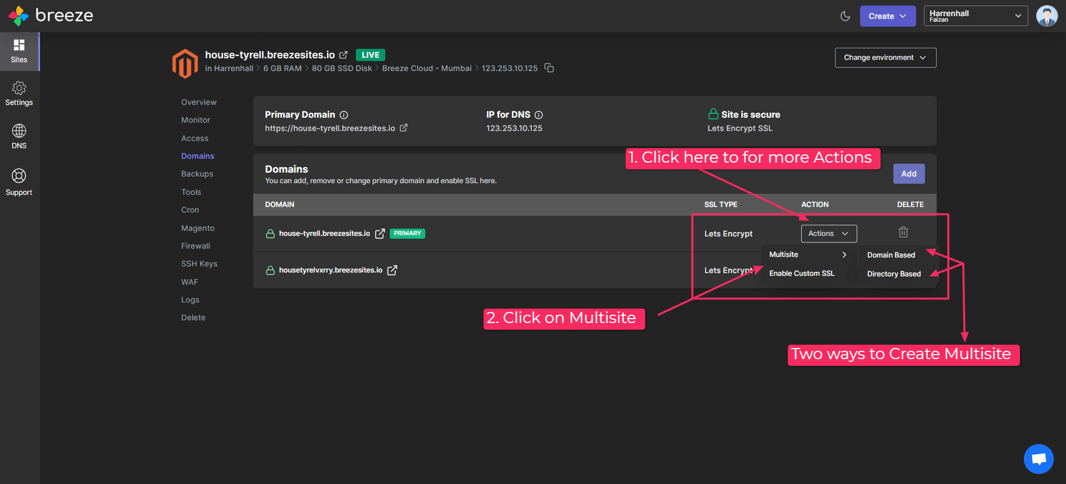Click Primary Domain info icon
This screenshot has width=1066, height=484.
pos(344,115)
